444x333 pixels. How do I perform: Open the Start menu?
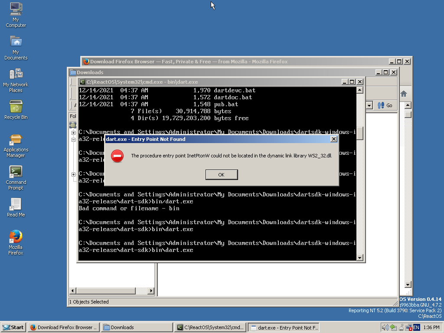click(13, 327)
